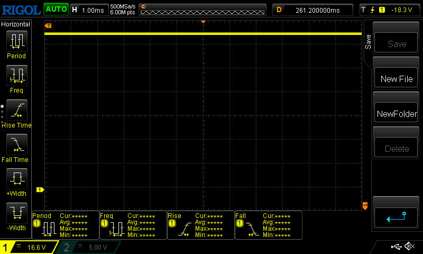
Task: Click the AUTO run status indicator
Action: (56, 10)
